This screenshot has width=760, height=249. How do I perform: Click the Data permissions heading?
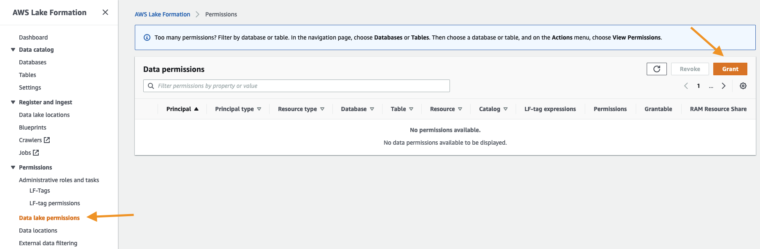coord(174,69)
